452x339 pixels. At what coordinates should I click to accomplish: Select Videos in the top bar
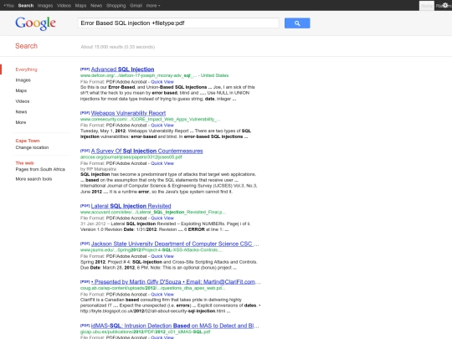(64, 6)
